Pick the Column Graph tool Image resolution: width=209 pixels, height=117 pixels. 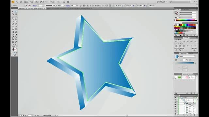[x=16, y=32]
